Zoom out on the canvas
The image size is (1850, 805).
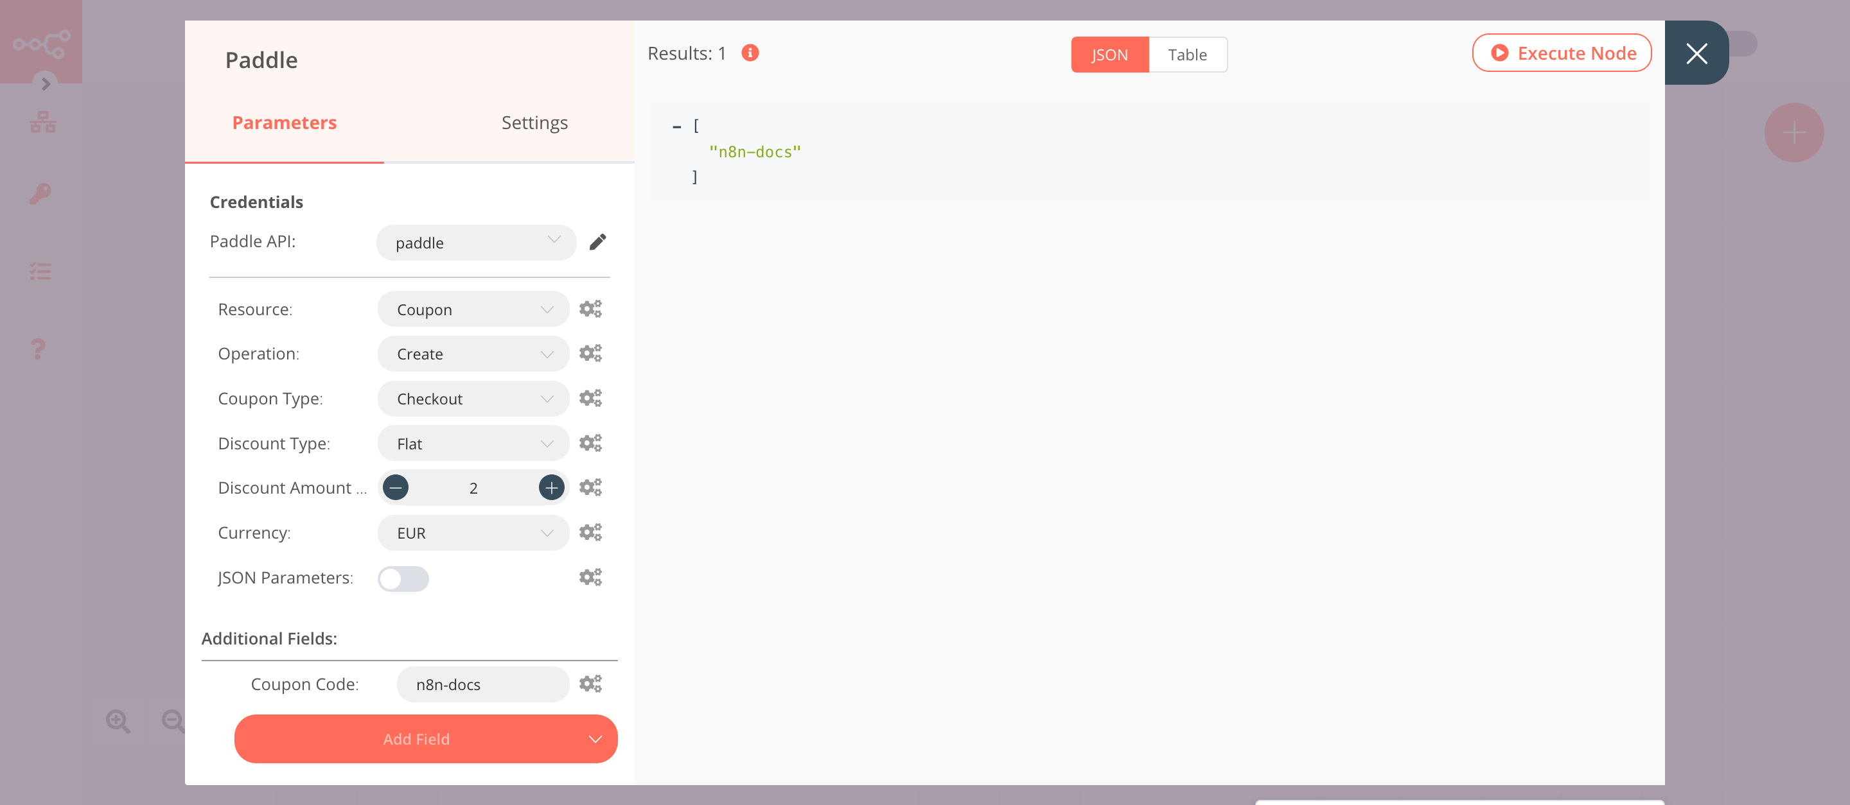tap(172, 721)
